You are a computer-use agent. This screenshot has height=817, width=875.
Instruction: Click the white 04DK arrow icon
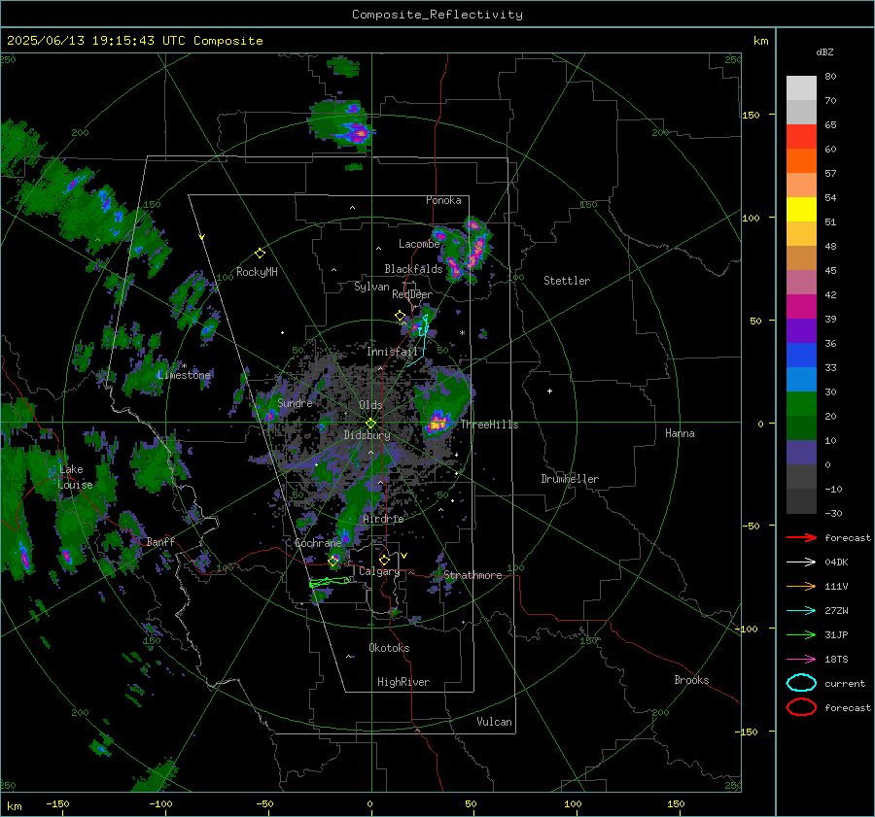coord(801,562)
